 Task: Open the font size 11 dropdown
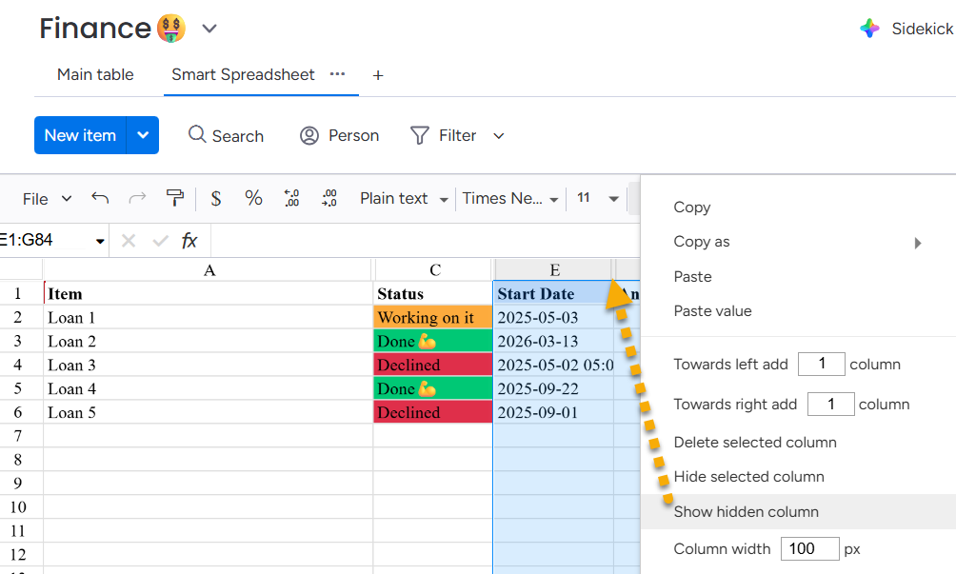(x=598, y=198)
